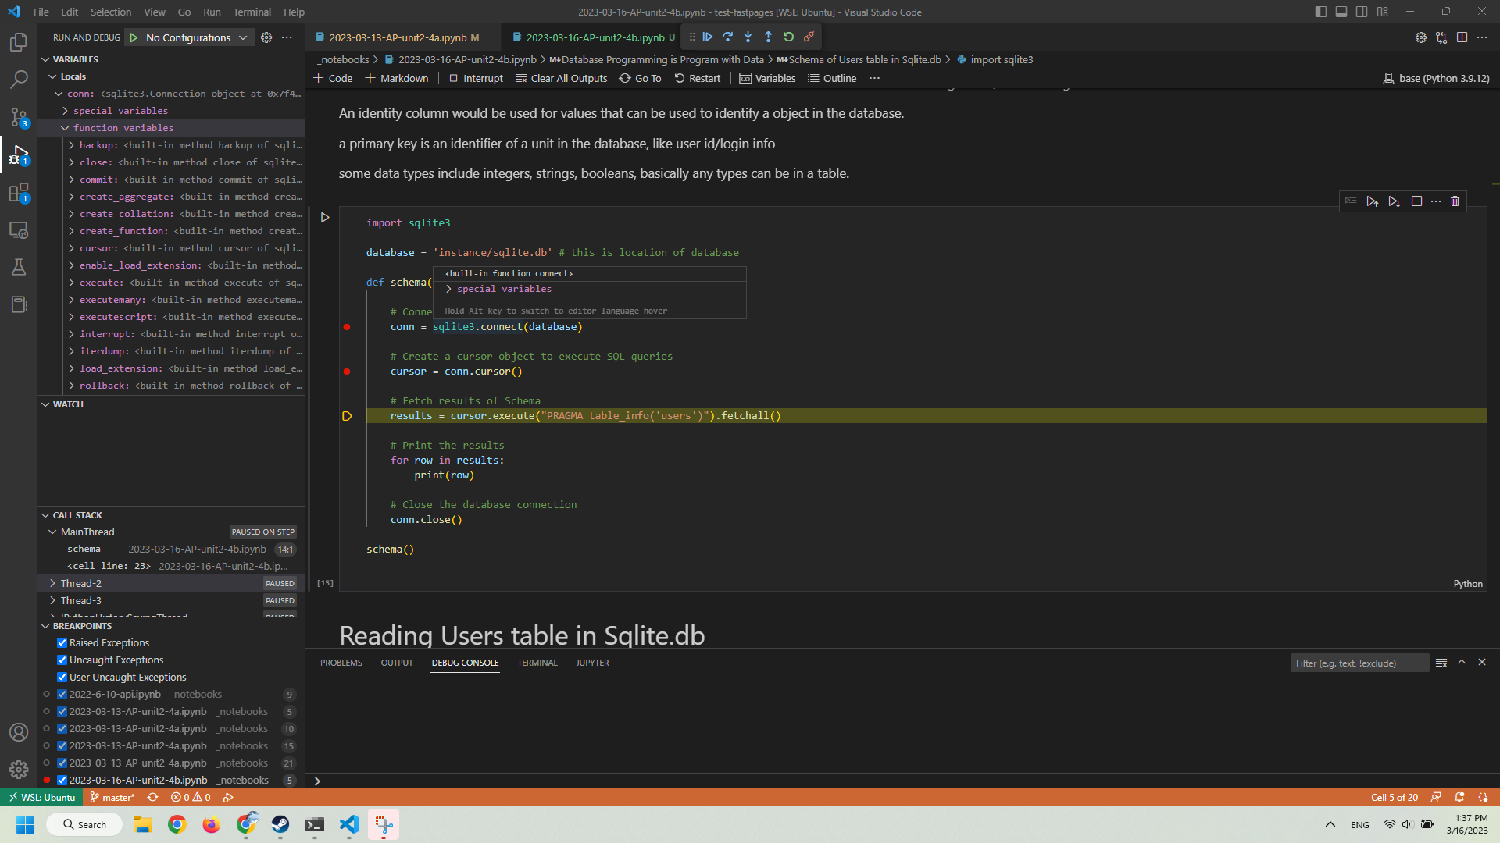Delete the cell with trash icon
1500x843 pixels.
click(x=1455, y=201)
